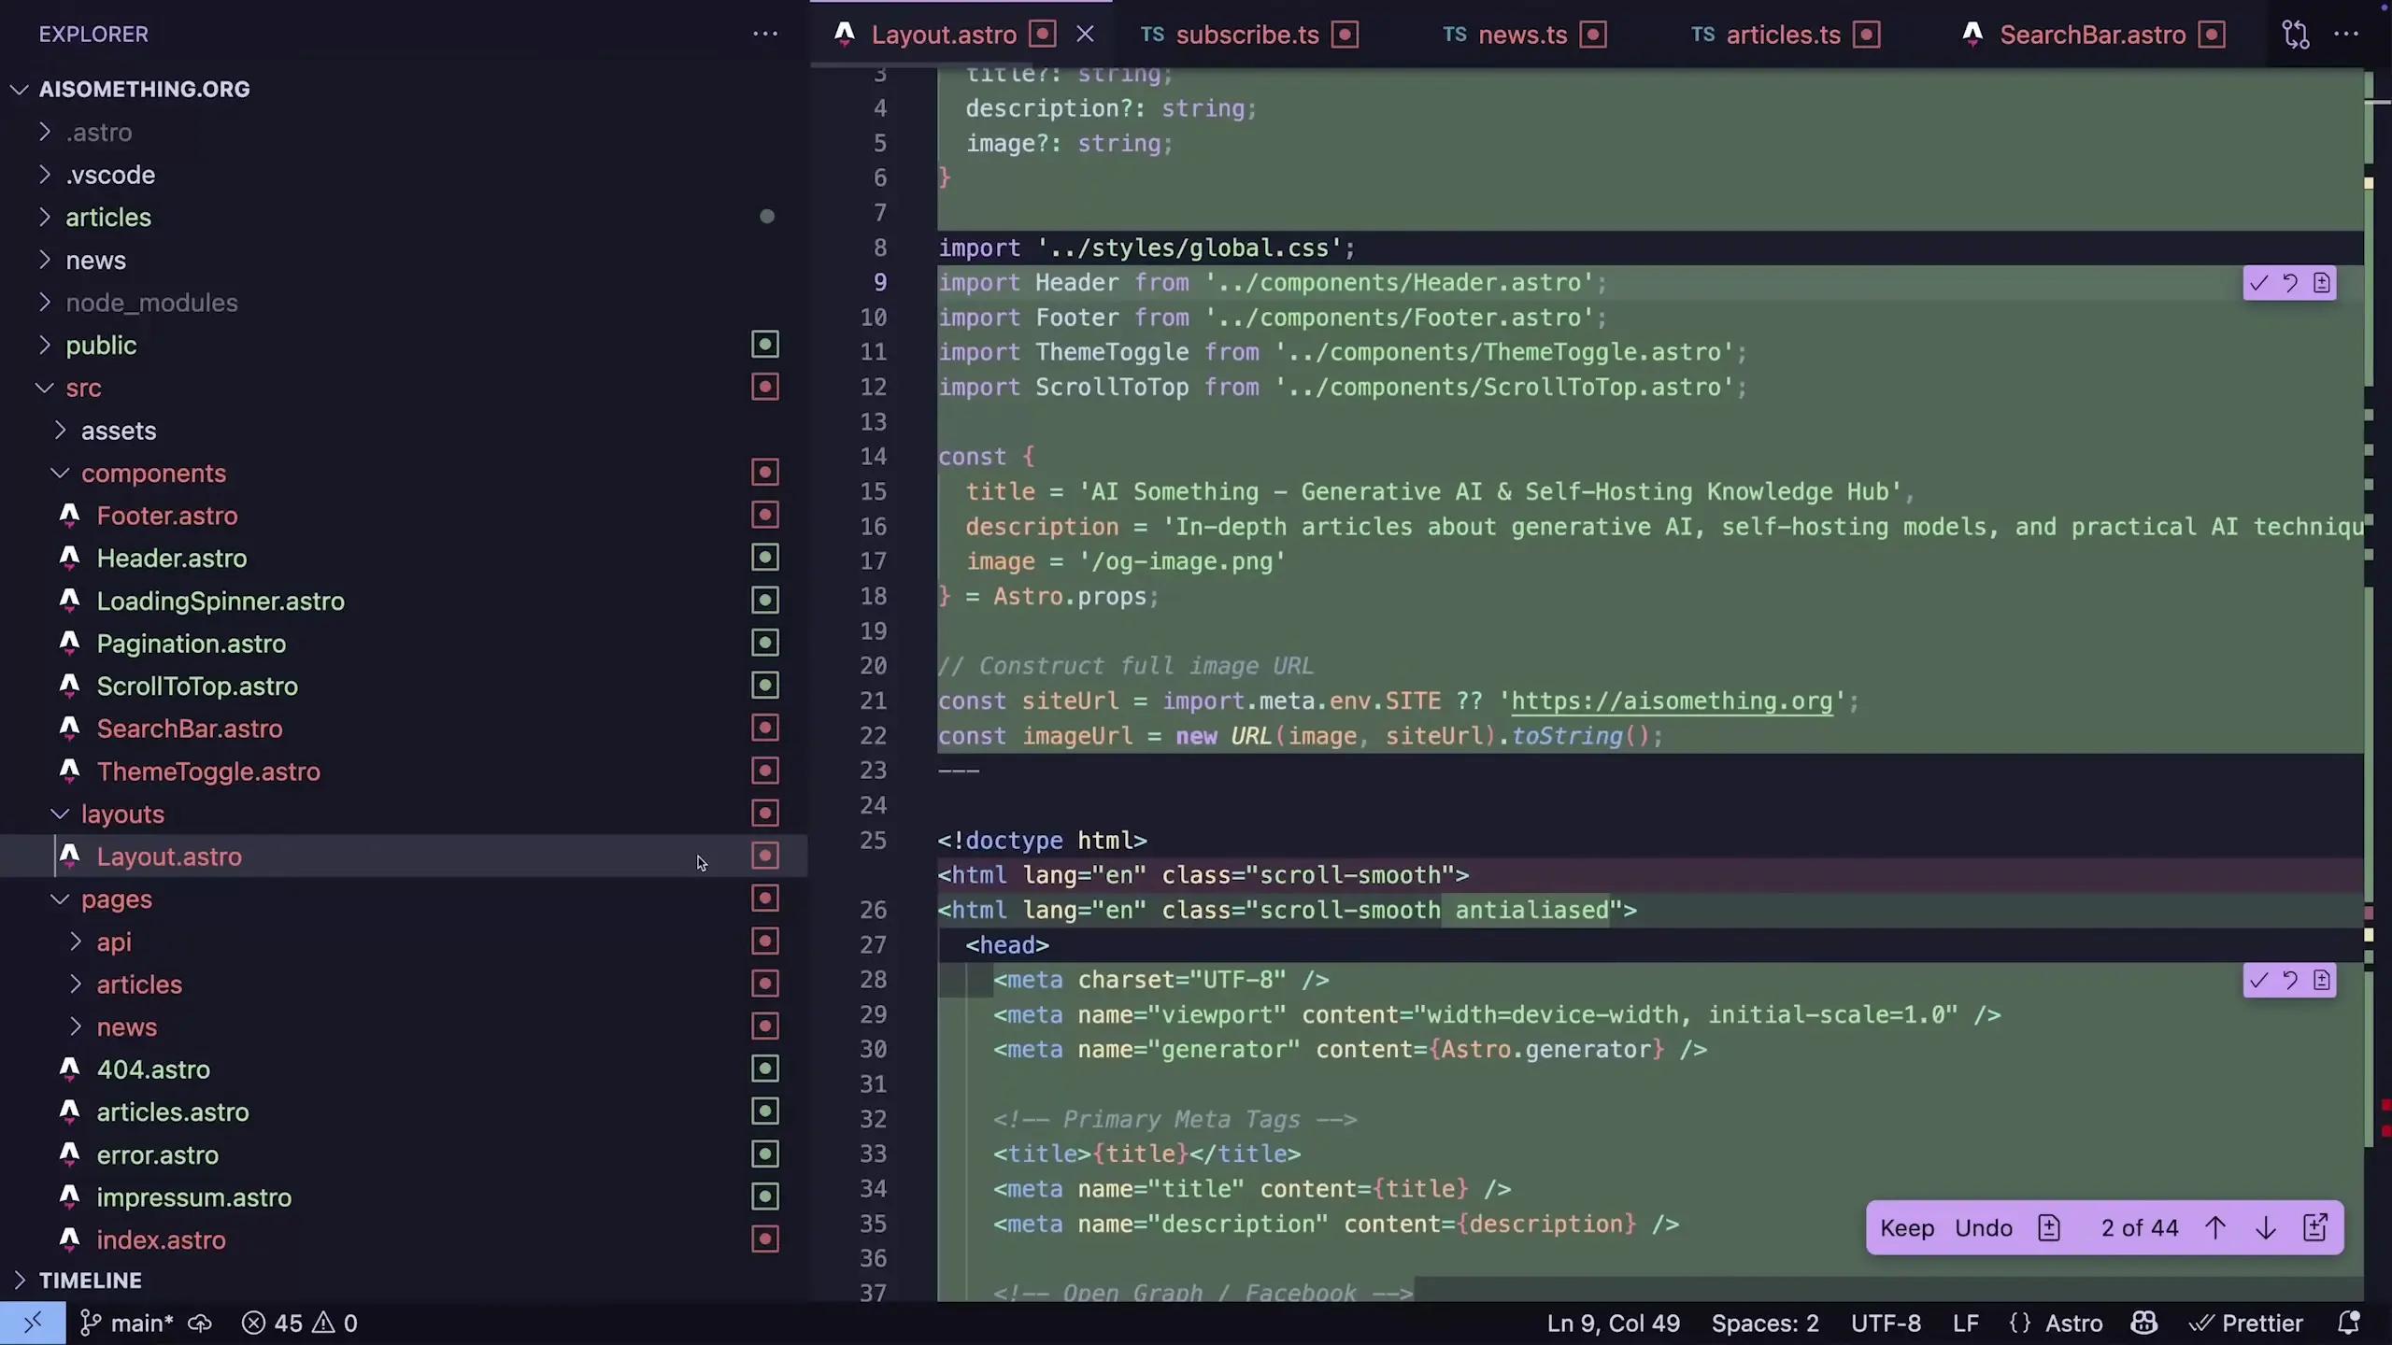Open 404.astro file

404,1069
